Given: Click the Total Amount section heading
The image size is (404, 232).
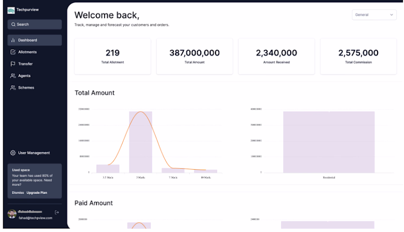Looking at the screenshot, I should [x=95, y=93].
